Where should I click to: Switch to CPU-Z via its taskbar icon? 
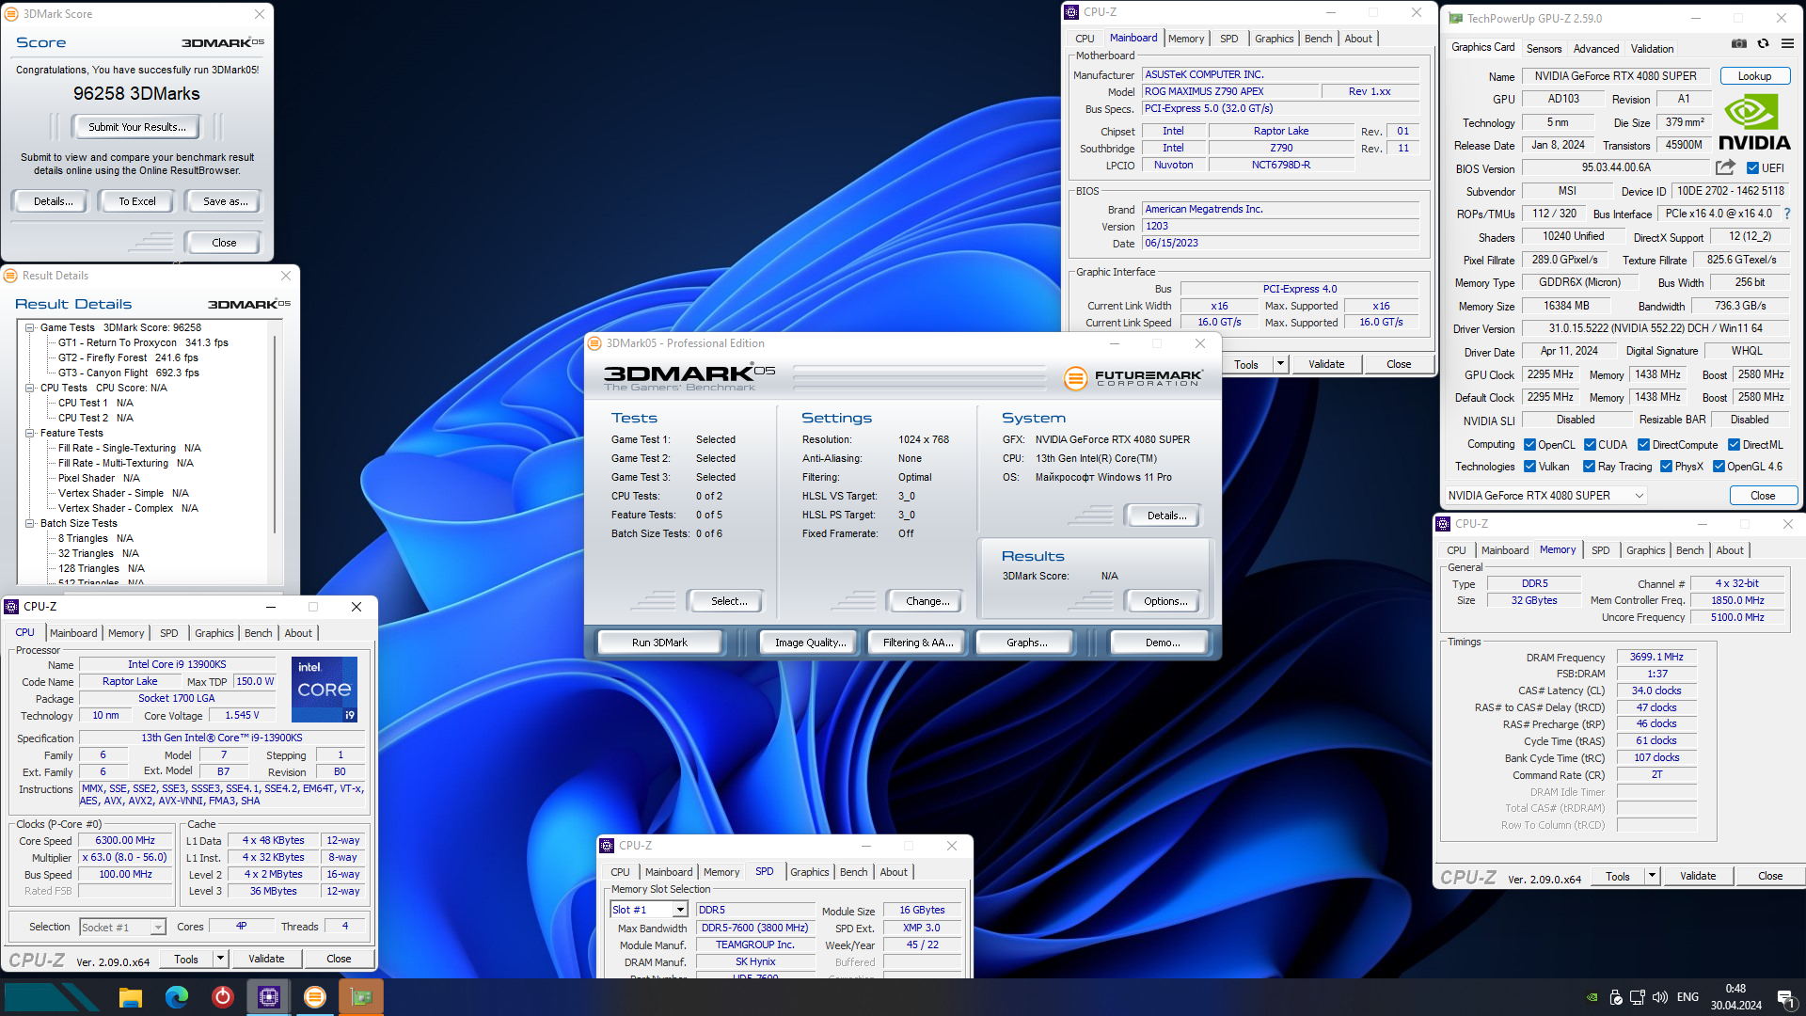(268, 997)
